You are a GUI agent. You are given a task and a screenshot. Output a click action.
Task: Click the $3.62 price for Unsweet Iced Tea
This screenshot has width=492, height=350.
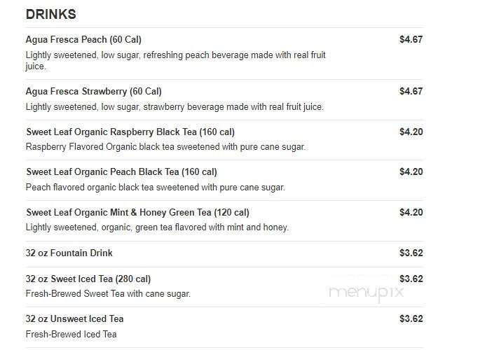click(x=411, y=318)
